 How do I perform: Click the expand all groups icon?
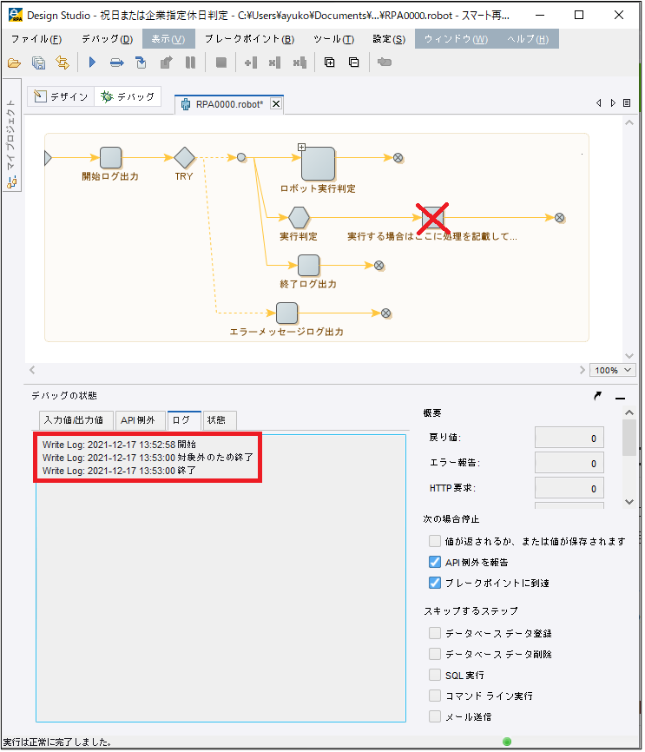click(330, 63)
